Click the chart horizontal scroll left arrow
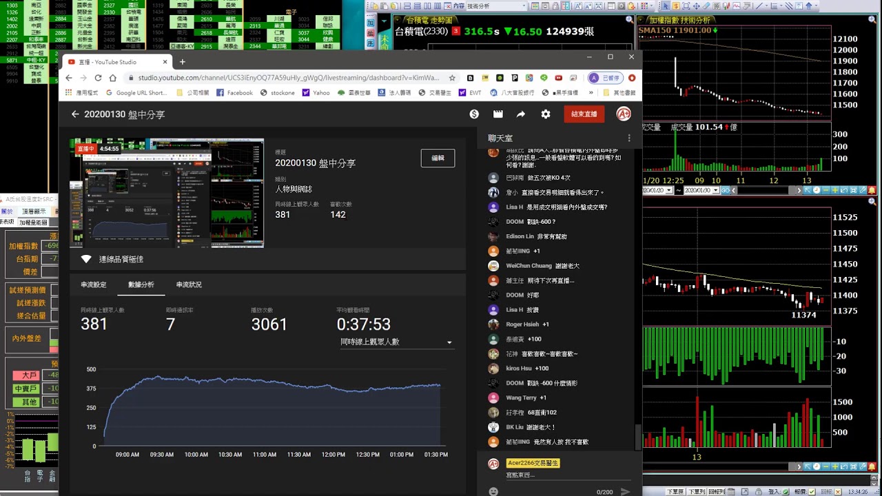 pos(733,190)
